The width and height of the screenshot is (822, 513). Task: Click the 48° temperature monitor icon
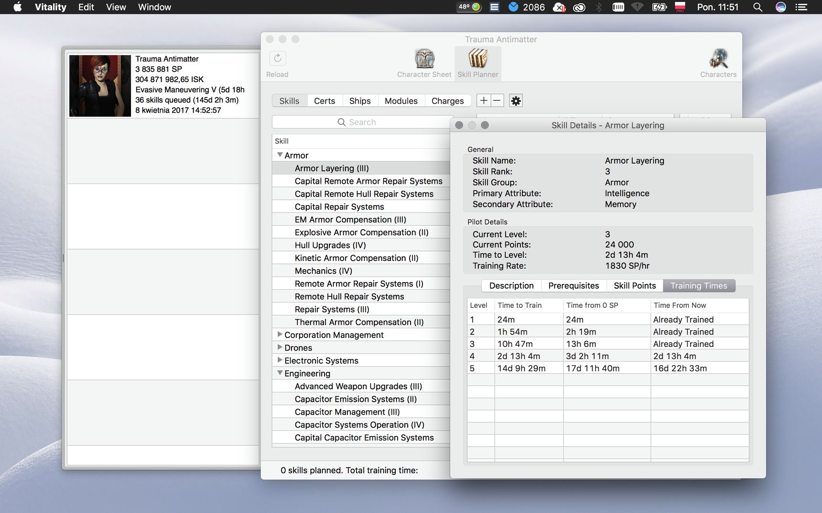pyautogui.click(x=469, y=7)
